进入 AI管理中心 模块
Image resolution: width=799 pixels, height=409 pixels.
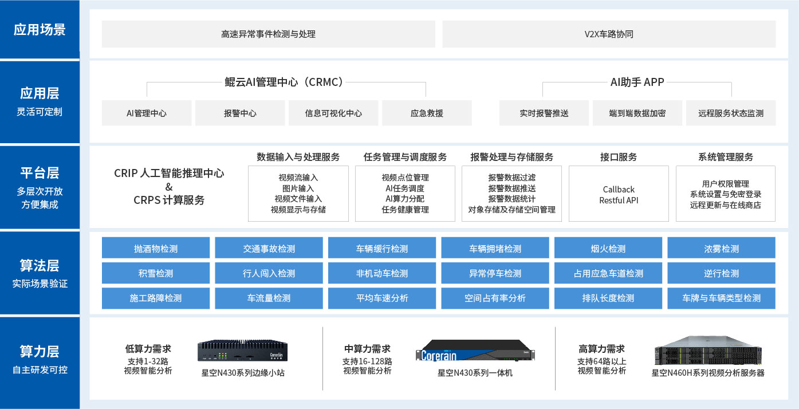coord(147,113)
